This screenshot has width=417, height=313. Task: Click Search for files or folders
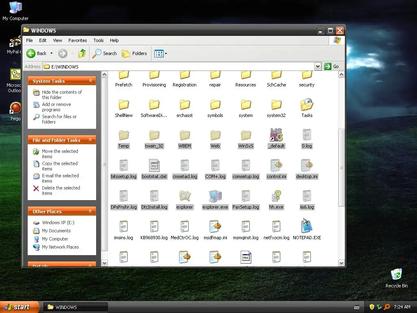(59, 119)
